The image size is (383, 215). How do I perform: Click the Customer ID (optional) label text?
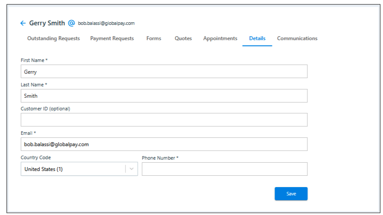tap(45, 109)
